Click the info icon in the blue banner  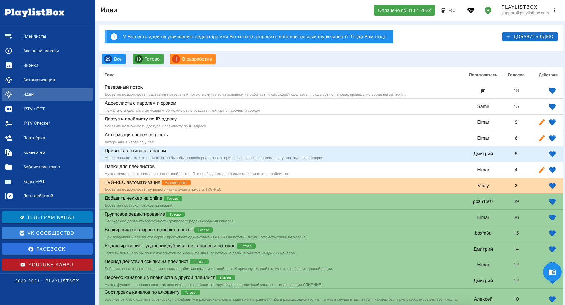(x=114, y=37)
